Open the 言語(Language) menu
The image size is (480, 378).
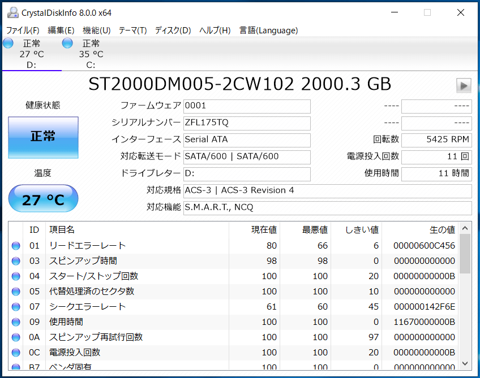[x=268, y=31]
